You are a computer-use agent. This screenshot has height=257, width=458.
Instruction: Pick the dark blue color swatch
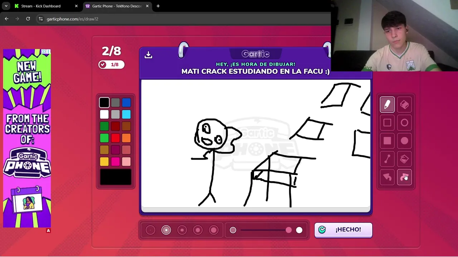click(126, 103)
